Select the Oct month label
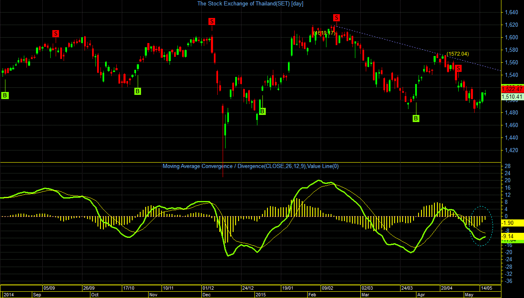524x298 pixels. tap(95, 294)
